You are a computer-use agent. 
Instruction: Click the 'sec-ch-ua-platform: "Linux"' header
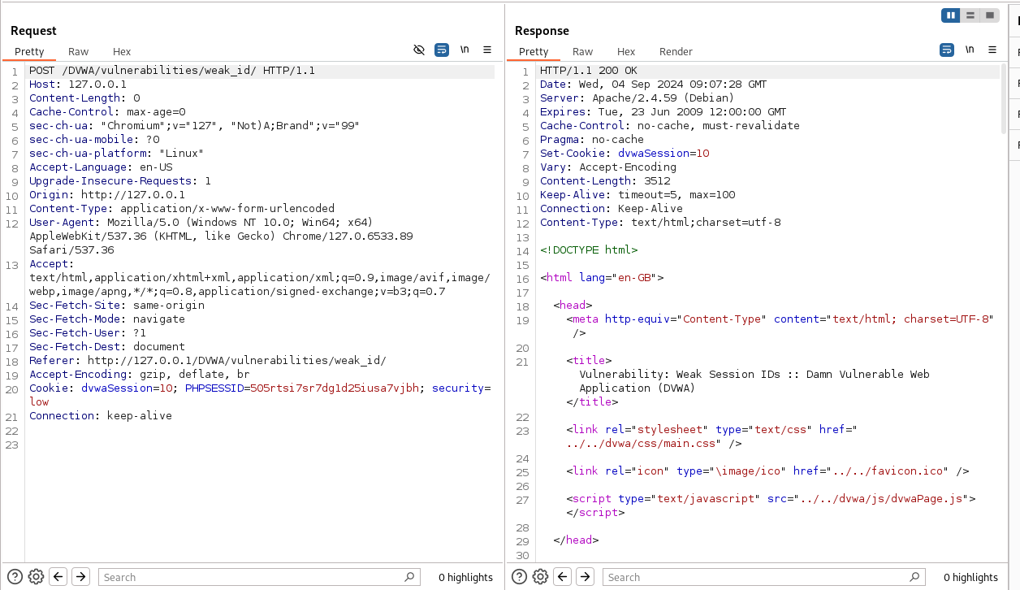pos(117,154)
